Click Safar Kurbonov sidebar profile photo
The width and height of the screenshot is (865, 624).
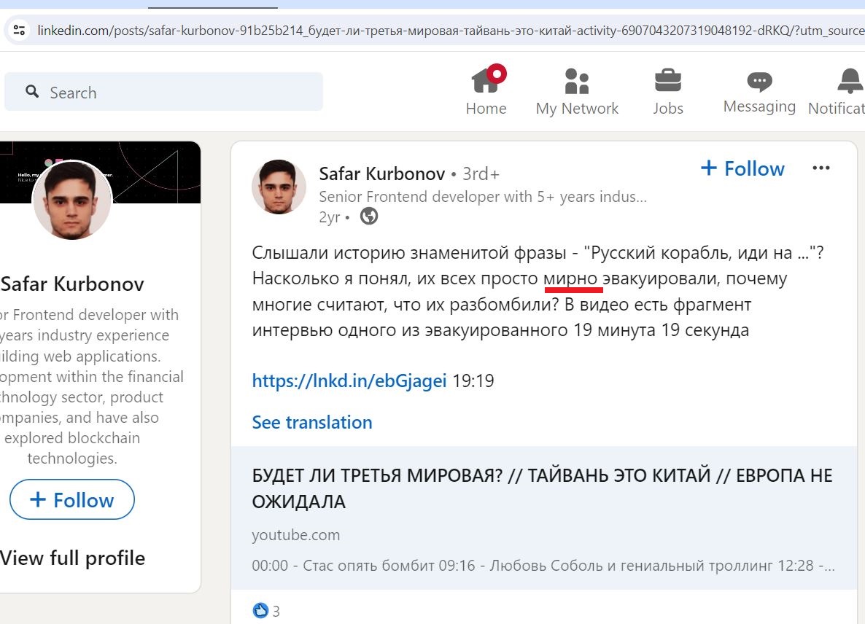pyautogui.click(x=72, y=200)
